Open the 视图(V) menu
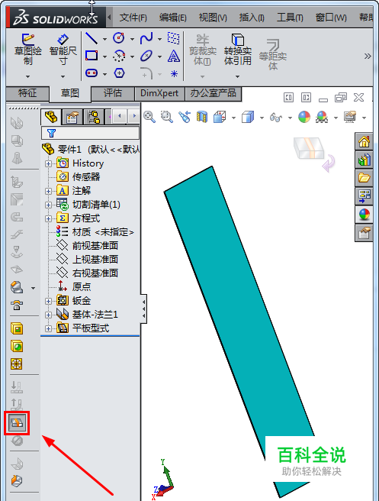379x501 pixels. point(213,18)
